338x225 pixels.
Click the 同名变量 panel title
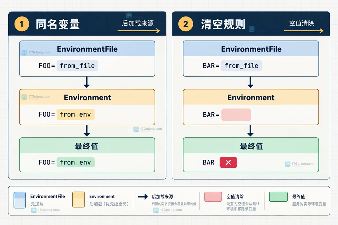click(58, 24)
